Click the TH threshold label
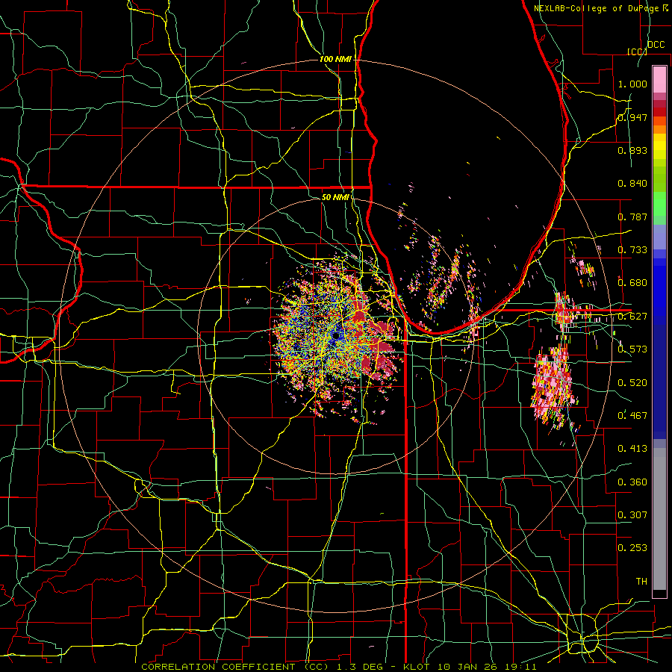Screen dimensions: 672x672 (x=641, y=581)
